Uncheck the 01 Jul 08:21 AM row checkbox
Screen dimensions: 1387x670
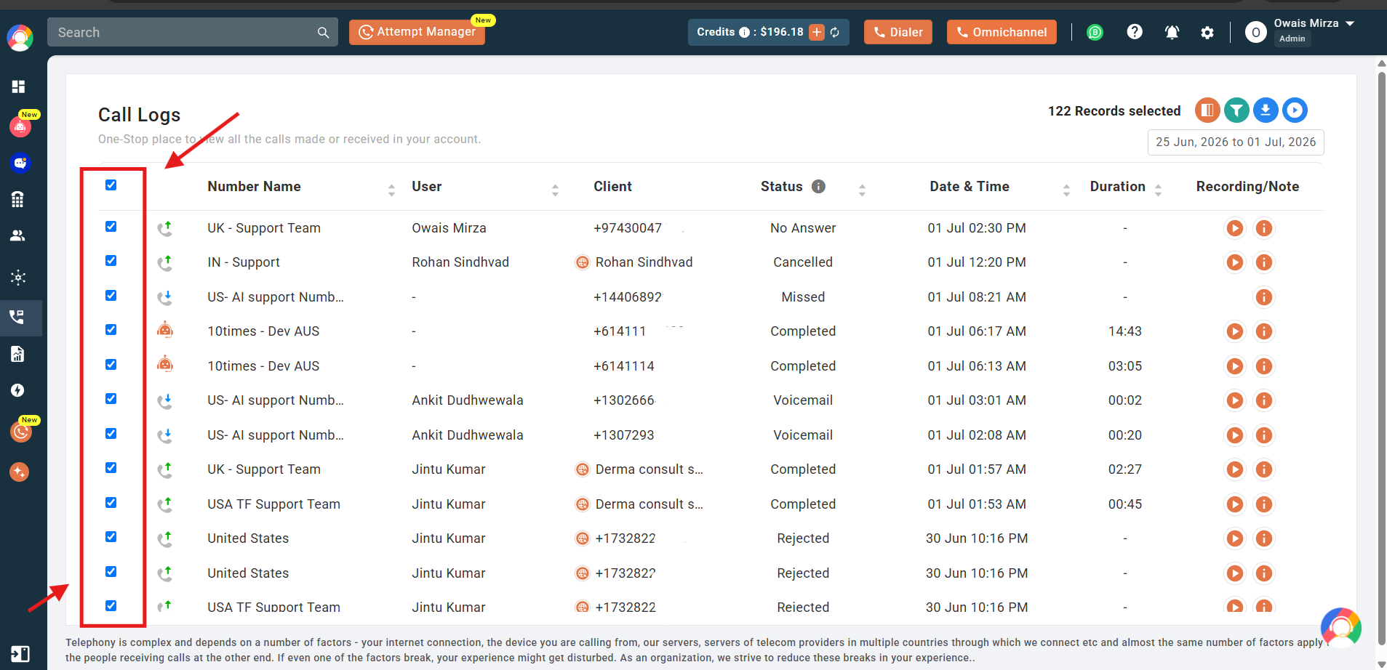[x=111, y=295]
